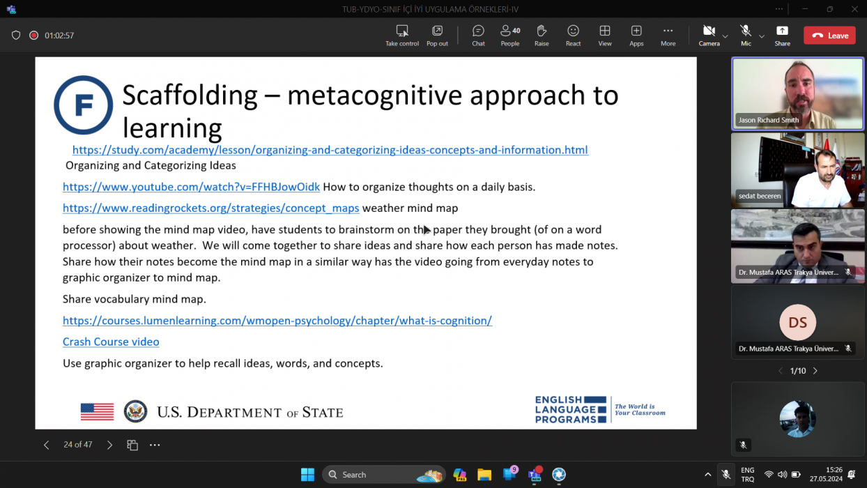The height and width of the screenshot is (488, 867).
Task: Show the People participant list
Action: (509, 35)
